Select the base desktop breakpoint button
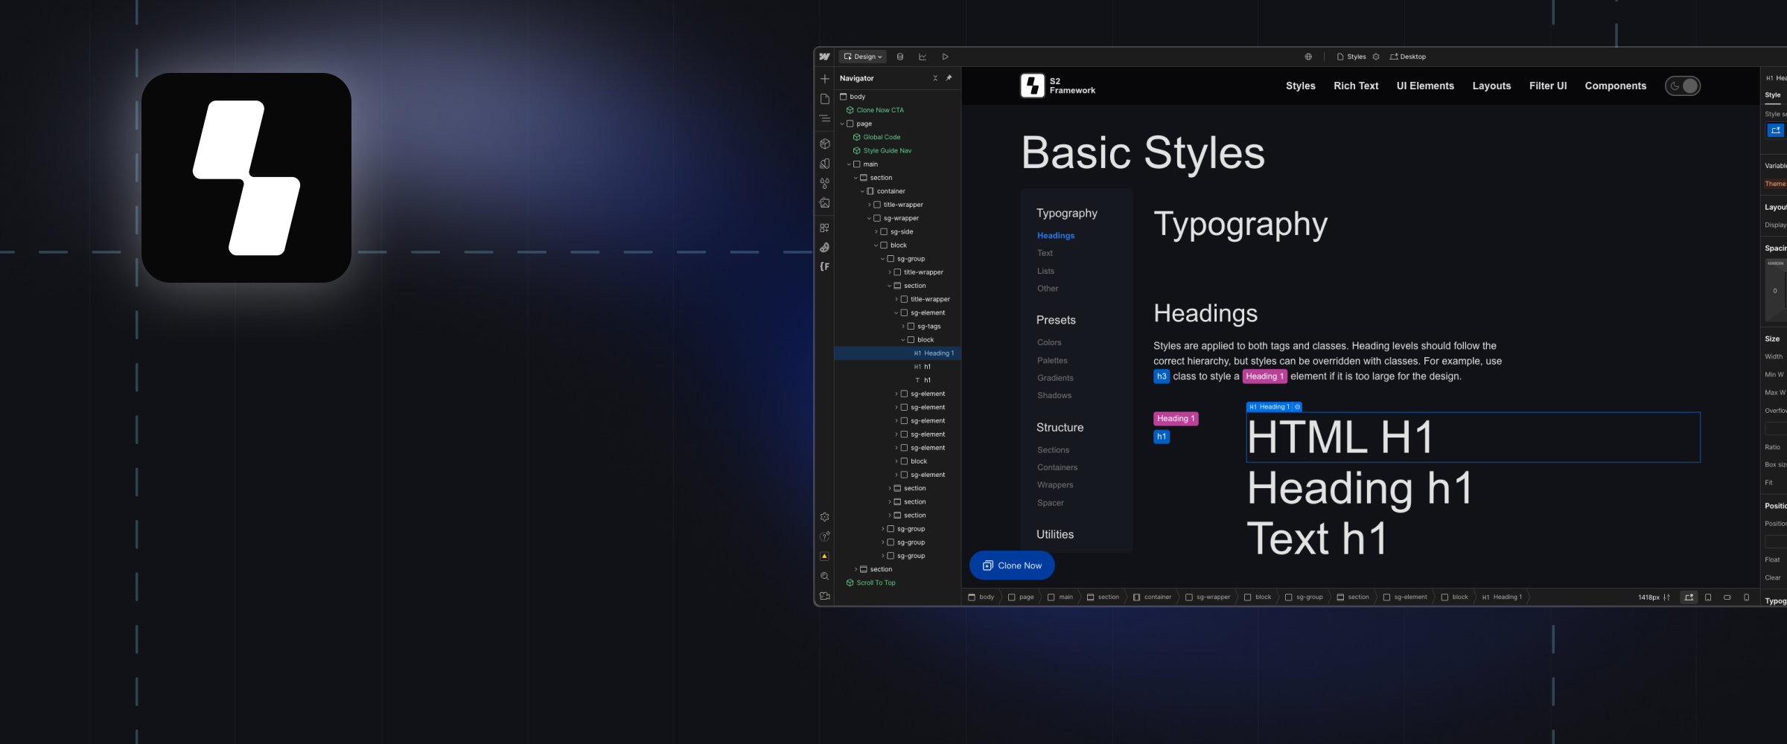This screenshot has height=744, width=1787. (x=1689, y=597)
